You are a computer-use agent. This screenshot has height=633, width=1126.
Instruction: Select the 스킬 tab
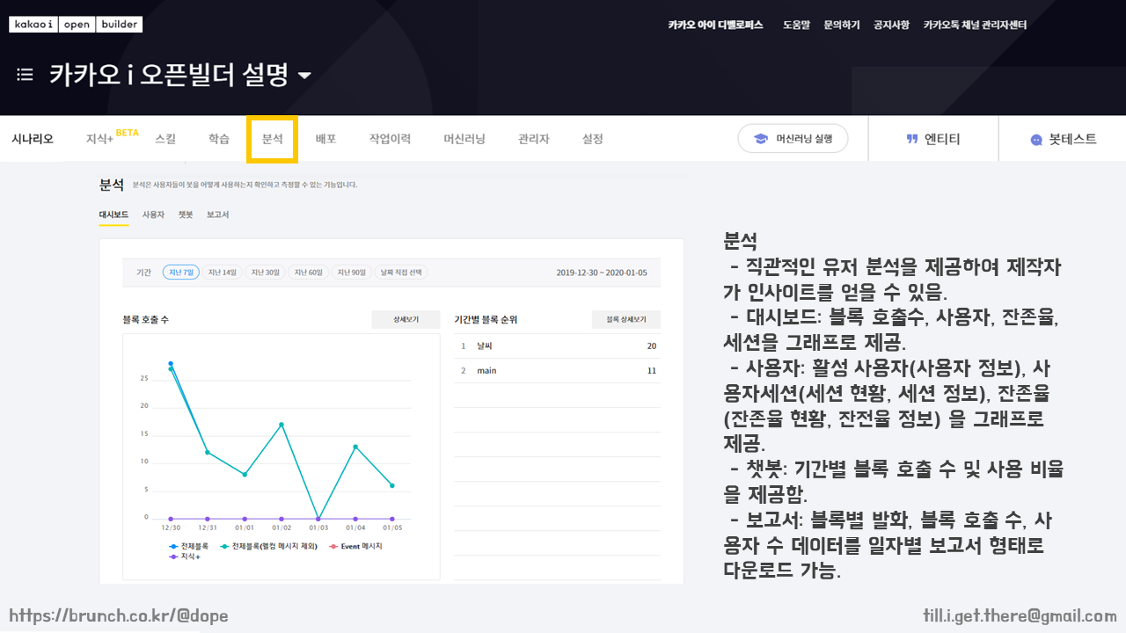click(x=165, y=139)
